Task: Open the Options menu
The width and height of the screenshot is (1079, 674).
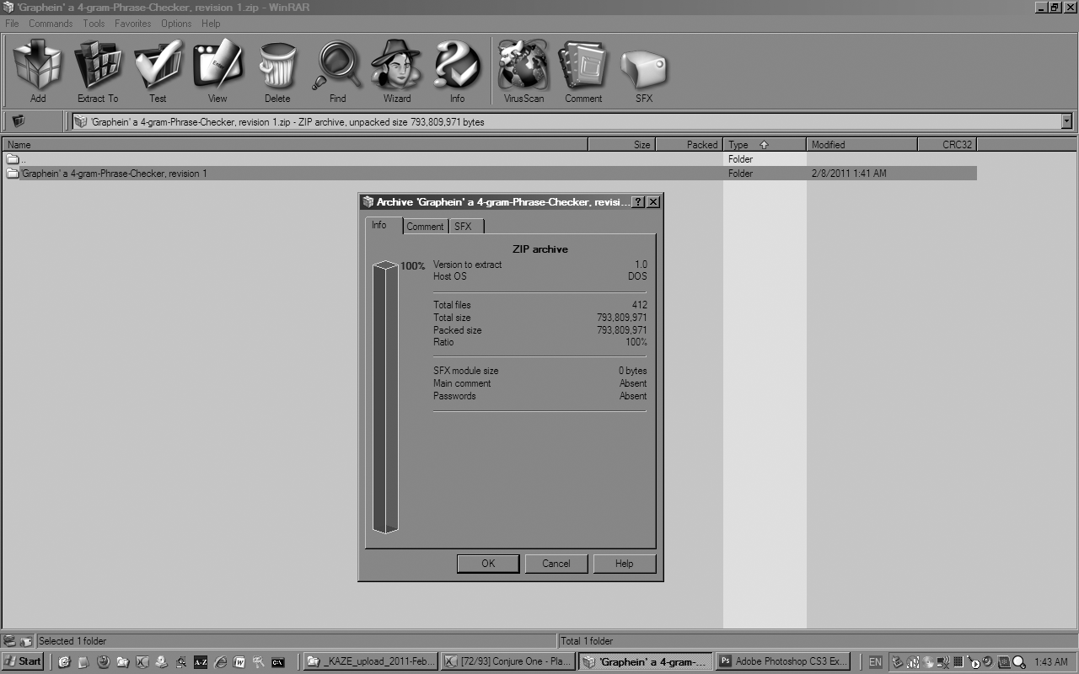Action: [176, 24]
